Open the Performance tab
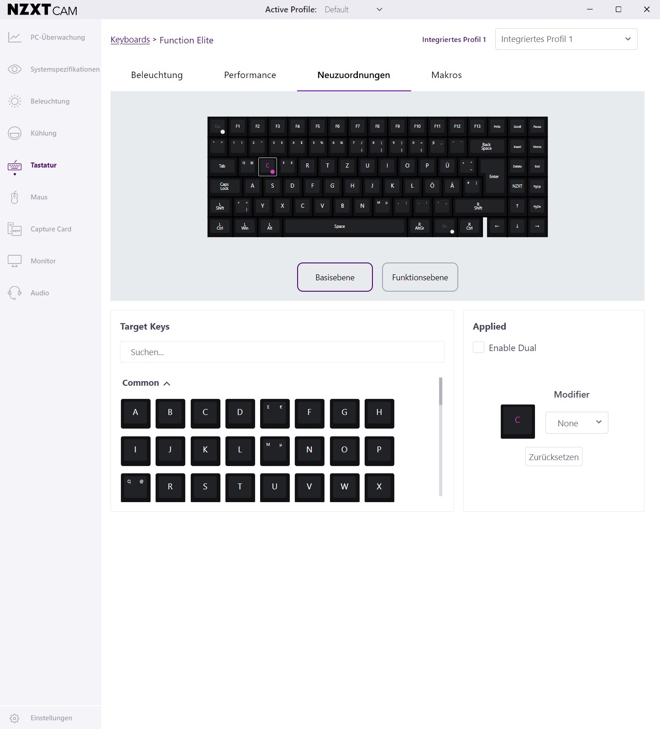The width and height of the screenshot is (660, 729). tap(250, 75)
